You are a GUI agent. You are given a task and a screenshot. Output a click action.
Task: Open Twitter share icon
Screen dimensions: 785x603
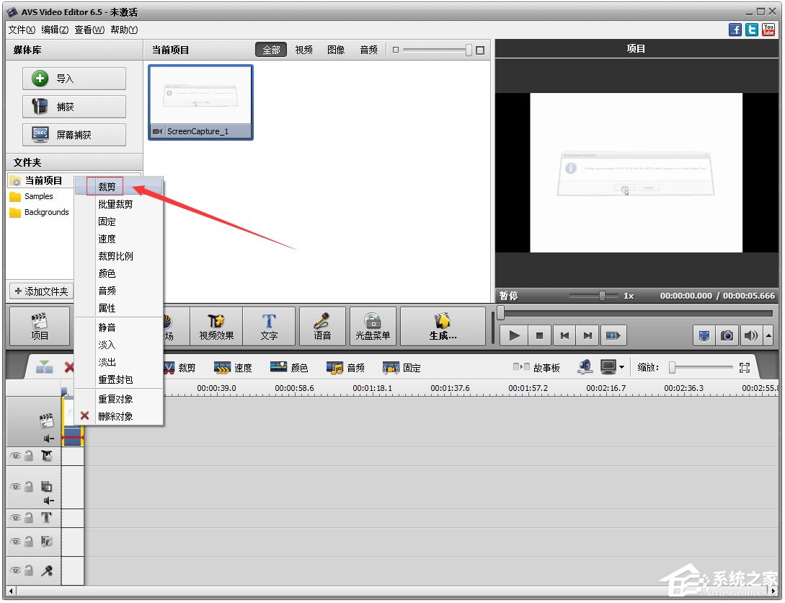(751, 30)
